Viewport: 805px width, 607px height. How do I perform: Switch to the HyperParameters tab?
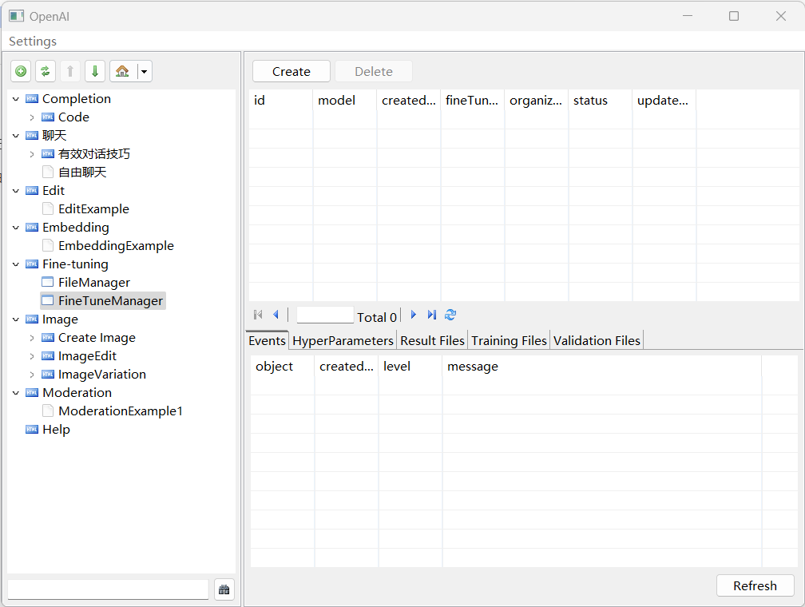(x=343, y=340)
